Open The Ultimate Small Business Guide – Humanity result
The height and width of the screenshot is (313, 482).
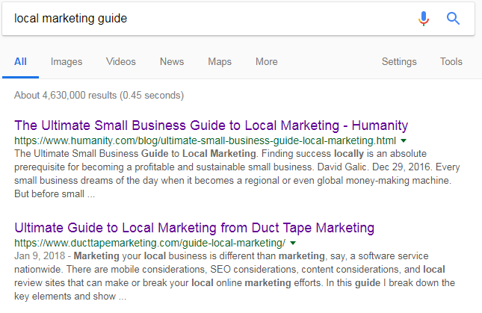pos(211,125)
